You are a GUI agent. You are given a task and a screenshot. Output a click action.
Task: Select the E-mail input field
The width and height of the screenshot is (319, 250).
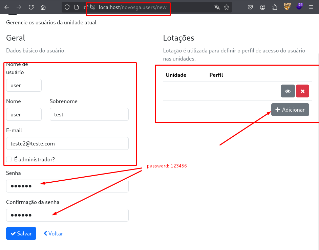point(67,143)
